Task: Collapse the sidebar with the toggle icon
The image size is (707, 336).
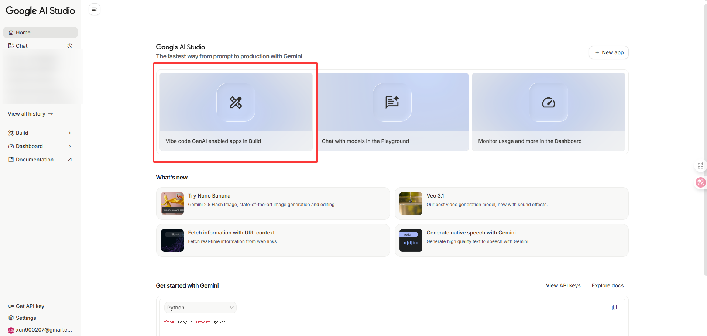Action: 95,9
